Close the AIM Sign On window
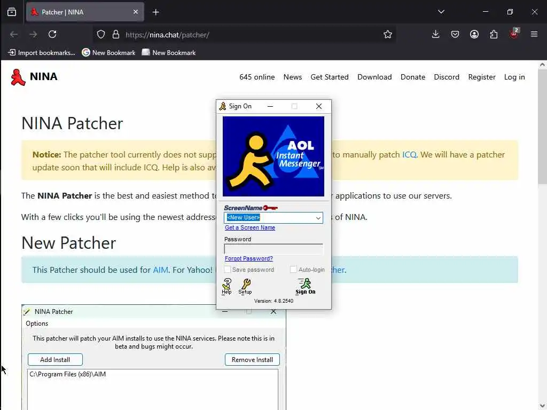Viewport: 547px width, 410px height. [x=319, y=106]
